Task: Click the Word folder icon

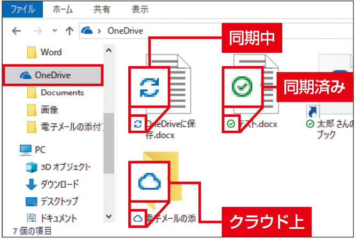Action: coord(32,52)
